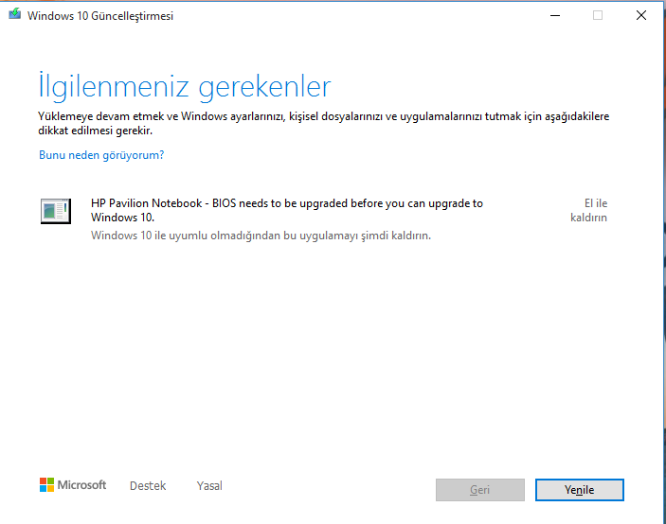Click the 'Windows 10 Güncelleştirmesi' window title
666x524 pixels.
click(x=100, y=16)
